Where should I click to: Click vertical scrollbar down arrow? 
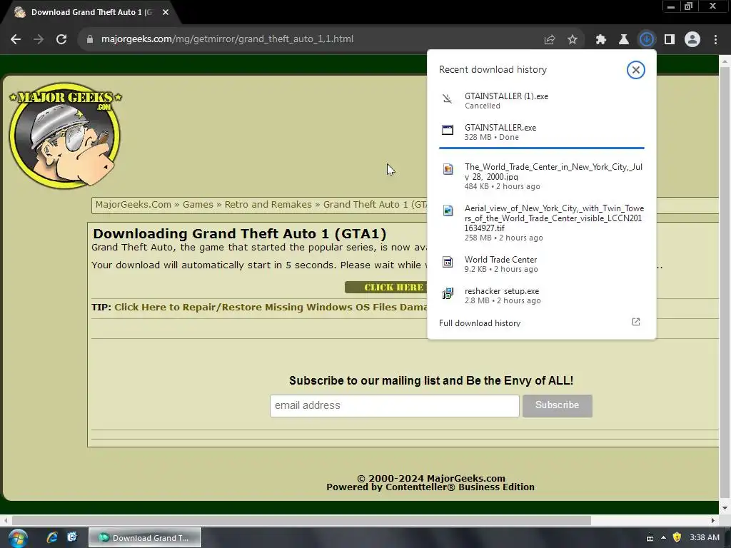pyautogui.click(x=725, y=508)
